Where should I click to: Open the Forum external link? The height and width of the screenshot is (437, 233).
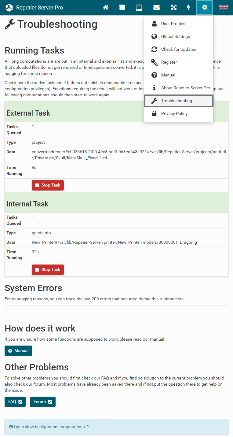[x=42, y=402]
